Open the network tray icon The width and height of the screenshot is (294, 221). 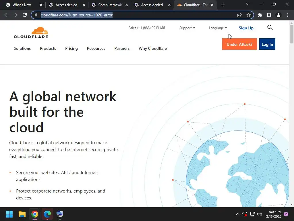(x=252, y=214)
